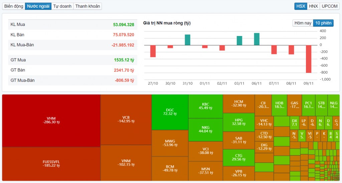Click the 06/11 green bar in chart
Screen dimensions: 342x183
(257, 39)
